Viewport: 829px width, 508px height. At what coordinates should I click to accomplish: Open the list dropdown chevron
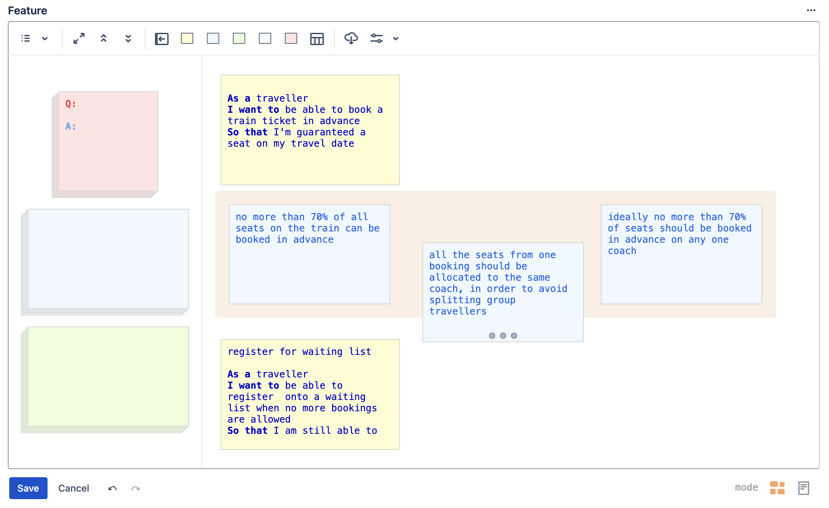click(45, 38)
